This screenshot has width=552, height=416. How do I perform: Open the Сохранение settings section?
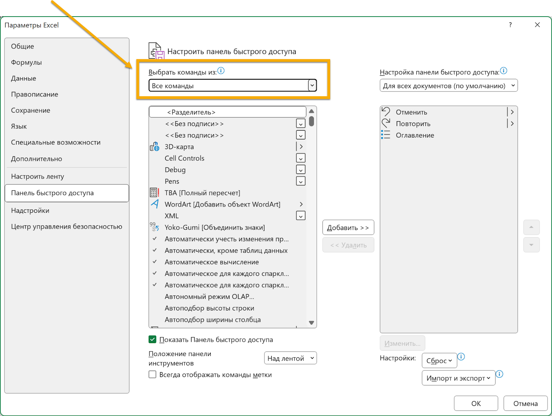(67, 110)
